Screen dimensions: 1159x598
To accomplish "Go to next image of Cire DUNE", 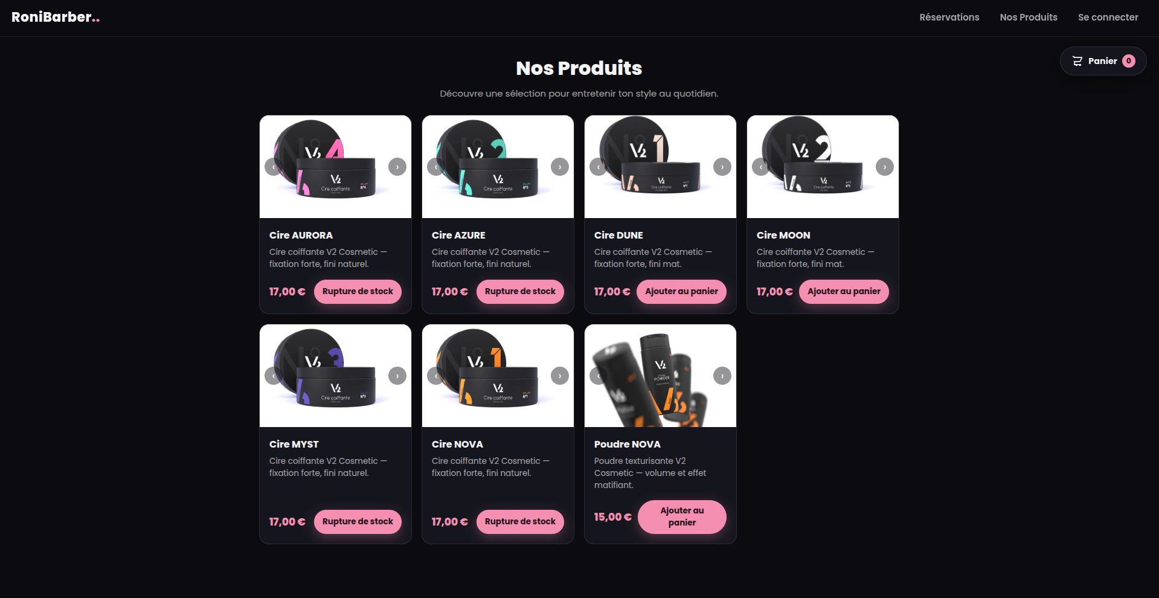I will (x=722, y=167).
